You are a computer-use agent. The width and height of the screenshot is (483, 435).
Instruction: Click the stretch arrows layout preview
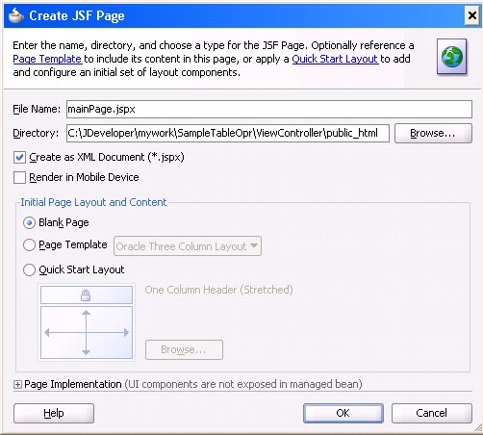(x=87, y=332)
